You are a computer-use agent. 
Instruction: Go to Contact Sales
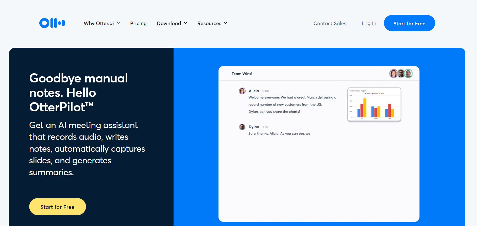point(330,23)
